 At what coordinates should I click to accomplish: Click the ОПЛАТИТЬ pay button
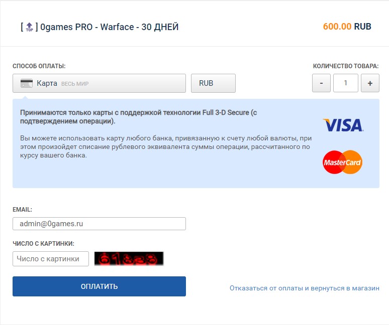pyautogui.click(x=99, y=286)
